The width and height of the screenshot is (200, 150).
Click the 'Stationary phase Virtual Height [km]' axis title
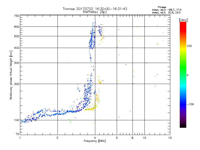click(x=11, y=75)
